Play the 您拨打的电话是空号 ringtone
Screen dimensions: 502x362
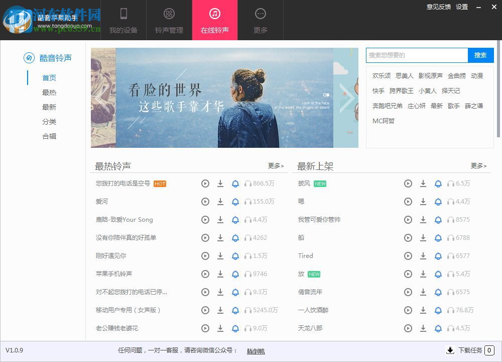pyautogui.click(x=205, y=184)
